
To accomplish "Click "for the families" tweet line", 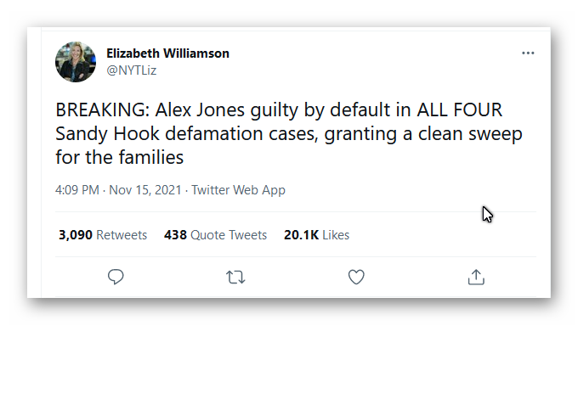I will [x=119, y=158].
